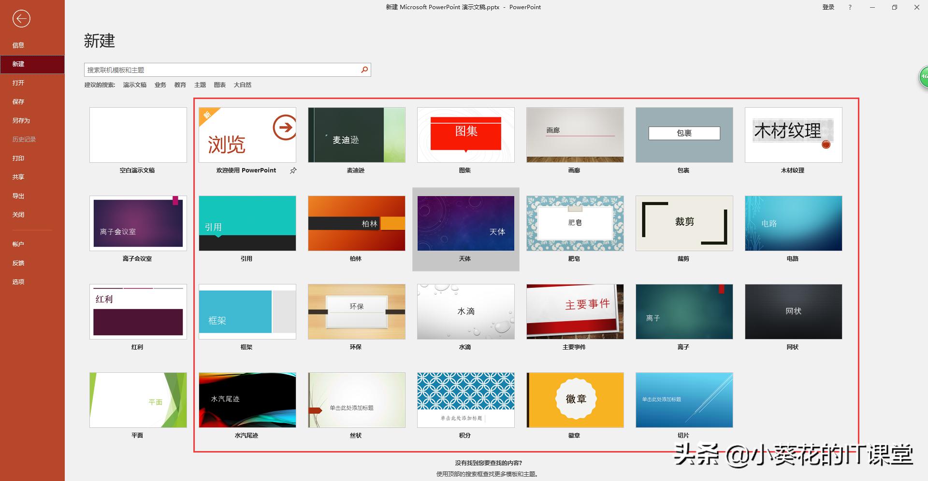Screen dimensions: 928x481
Task: Click suggested search 业务
Action: click(160, 85)
